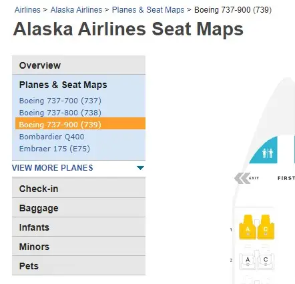Choose Boeing 737-800 (738) seat map
Screen dimensions: 295x284
60,113
